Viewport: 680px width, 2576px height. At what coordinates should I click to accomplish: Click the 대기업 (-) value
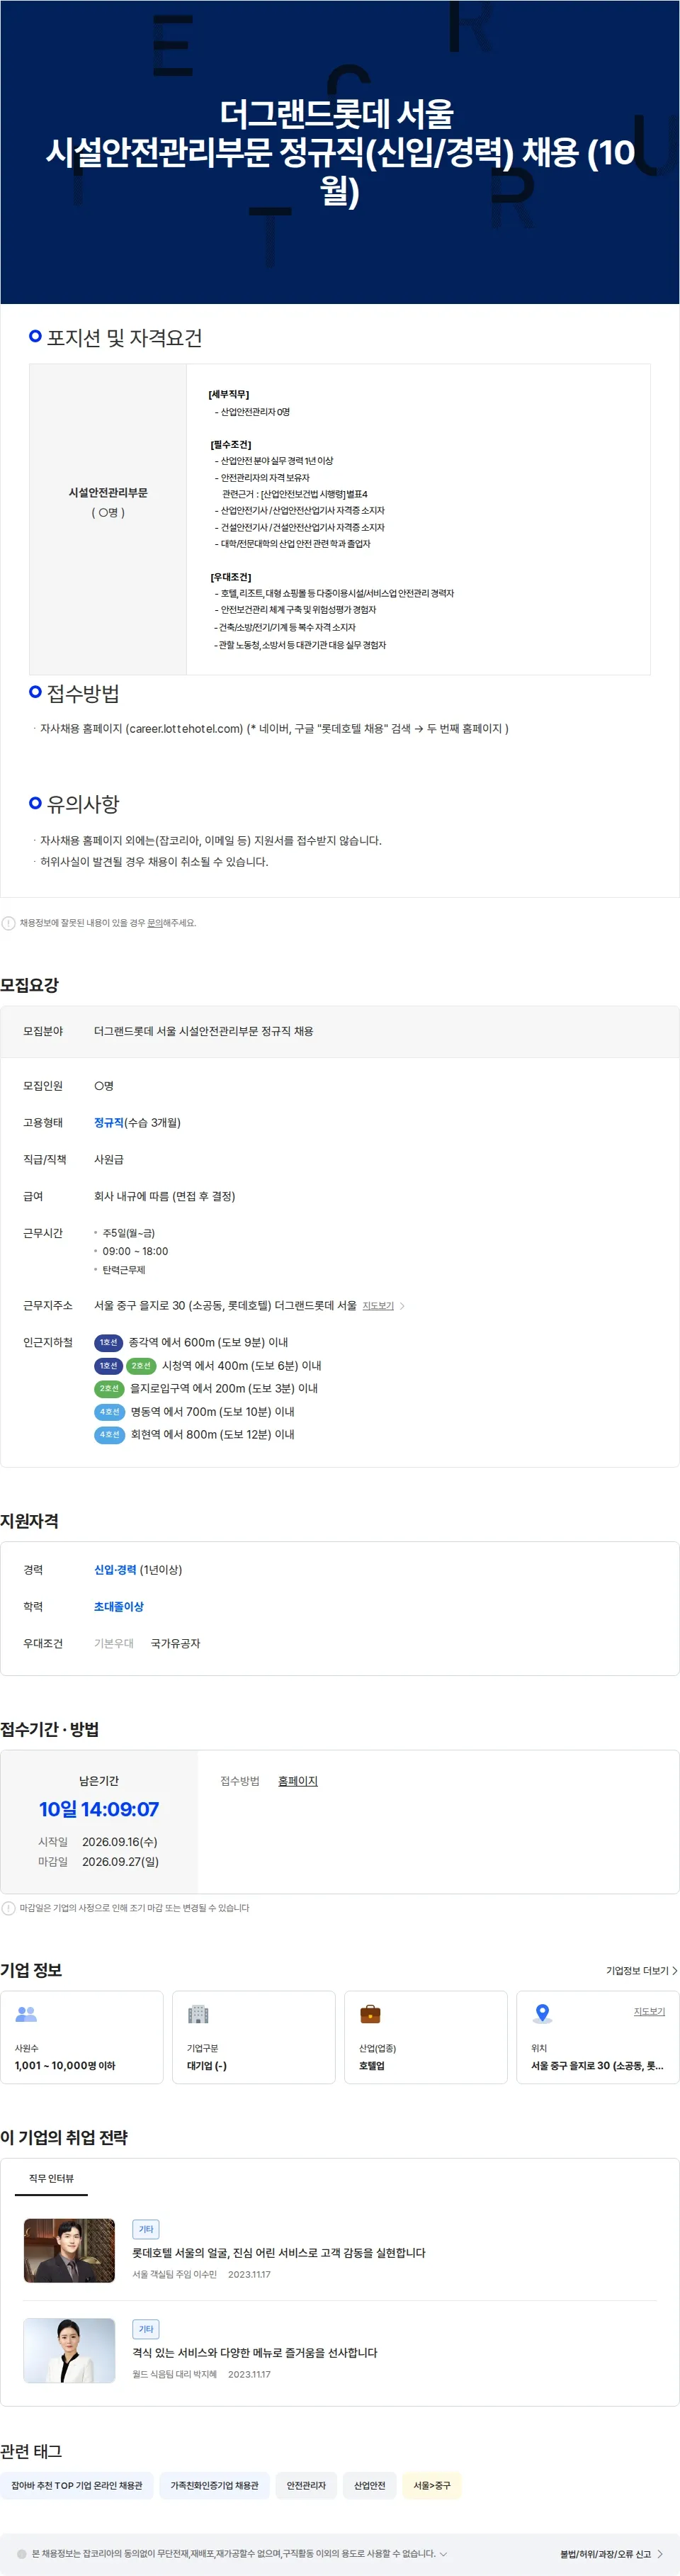pyautogui.click(x=207, y=2066)
